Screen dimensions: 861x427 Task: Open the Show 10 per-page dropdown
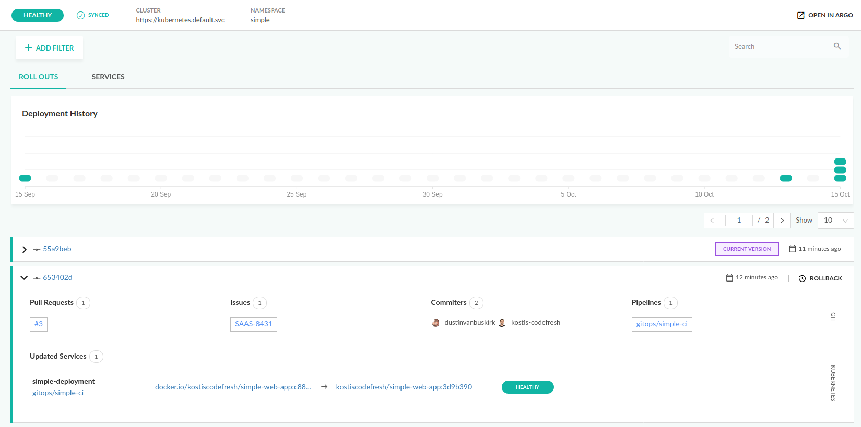(835, 221)
